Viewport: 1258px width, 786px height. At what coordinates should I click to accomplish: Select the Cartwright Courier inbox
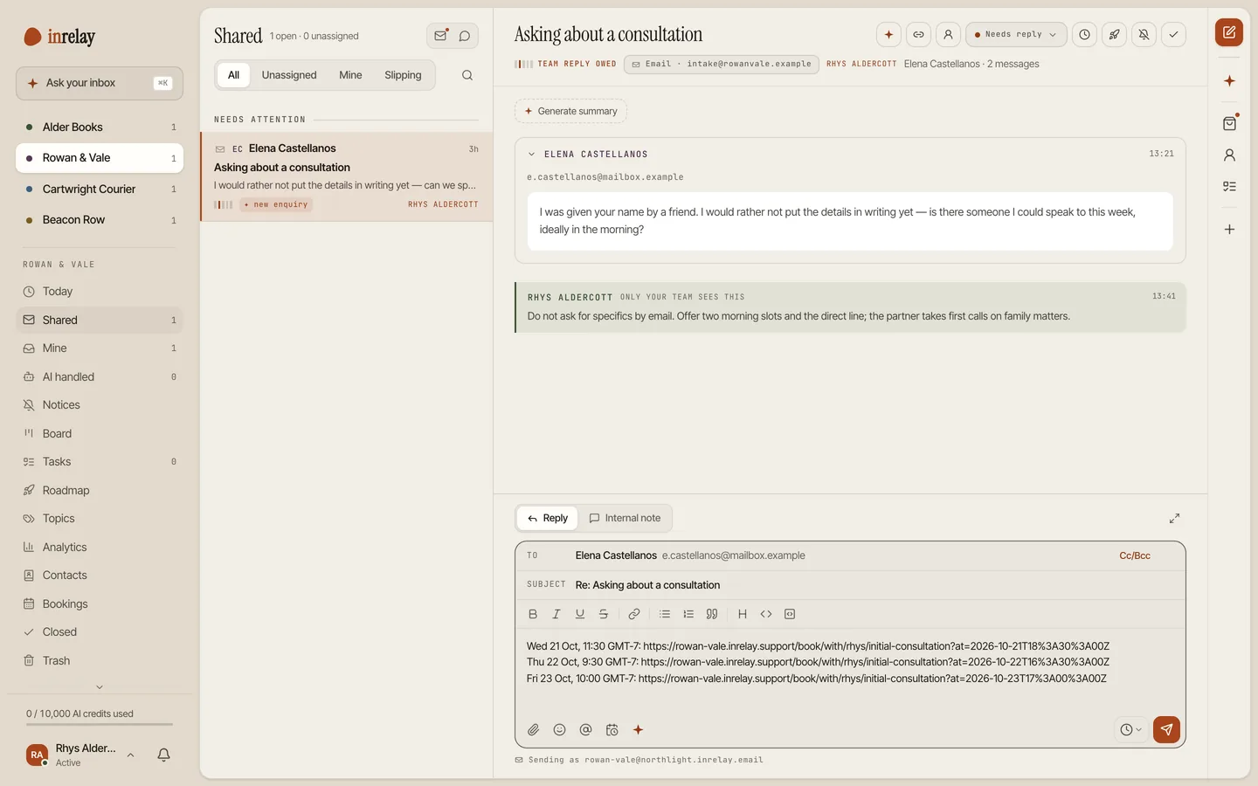100,190
